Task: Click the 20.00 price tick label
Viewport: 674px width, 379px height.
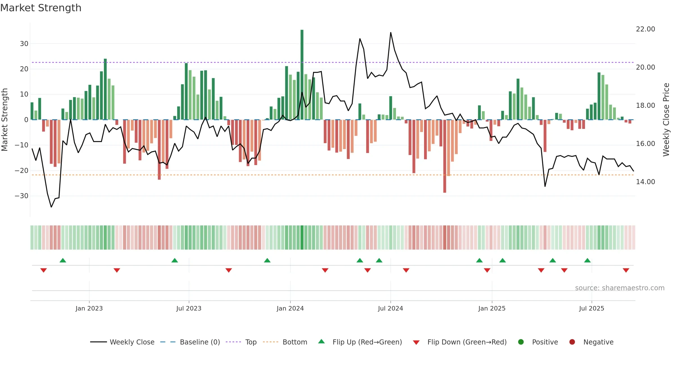Action: 645,67
